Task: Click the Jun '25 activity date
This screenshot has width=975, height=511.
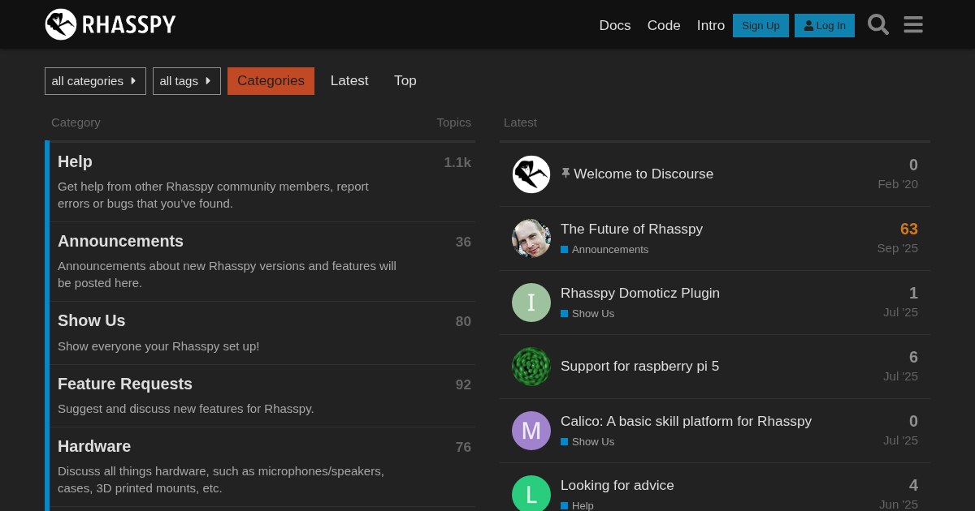Action: (x=899, y=505)
